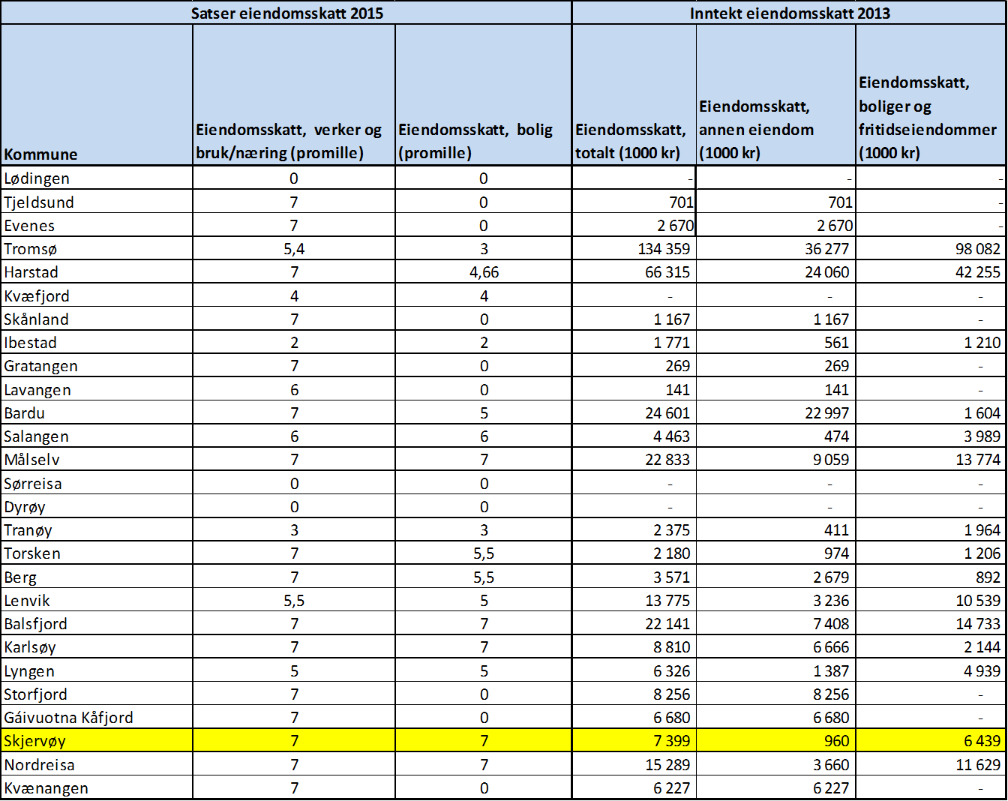Select the Lyngen kommune cell

point(97,670)
